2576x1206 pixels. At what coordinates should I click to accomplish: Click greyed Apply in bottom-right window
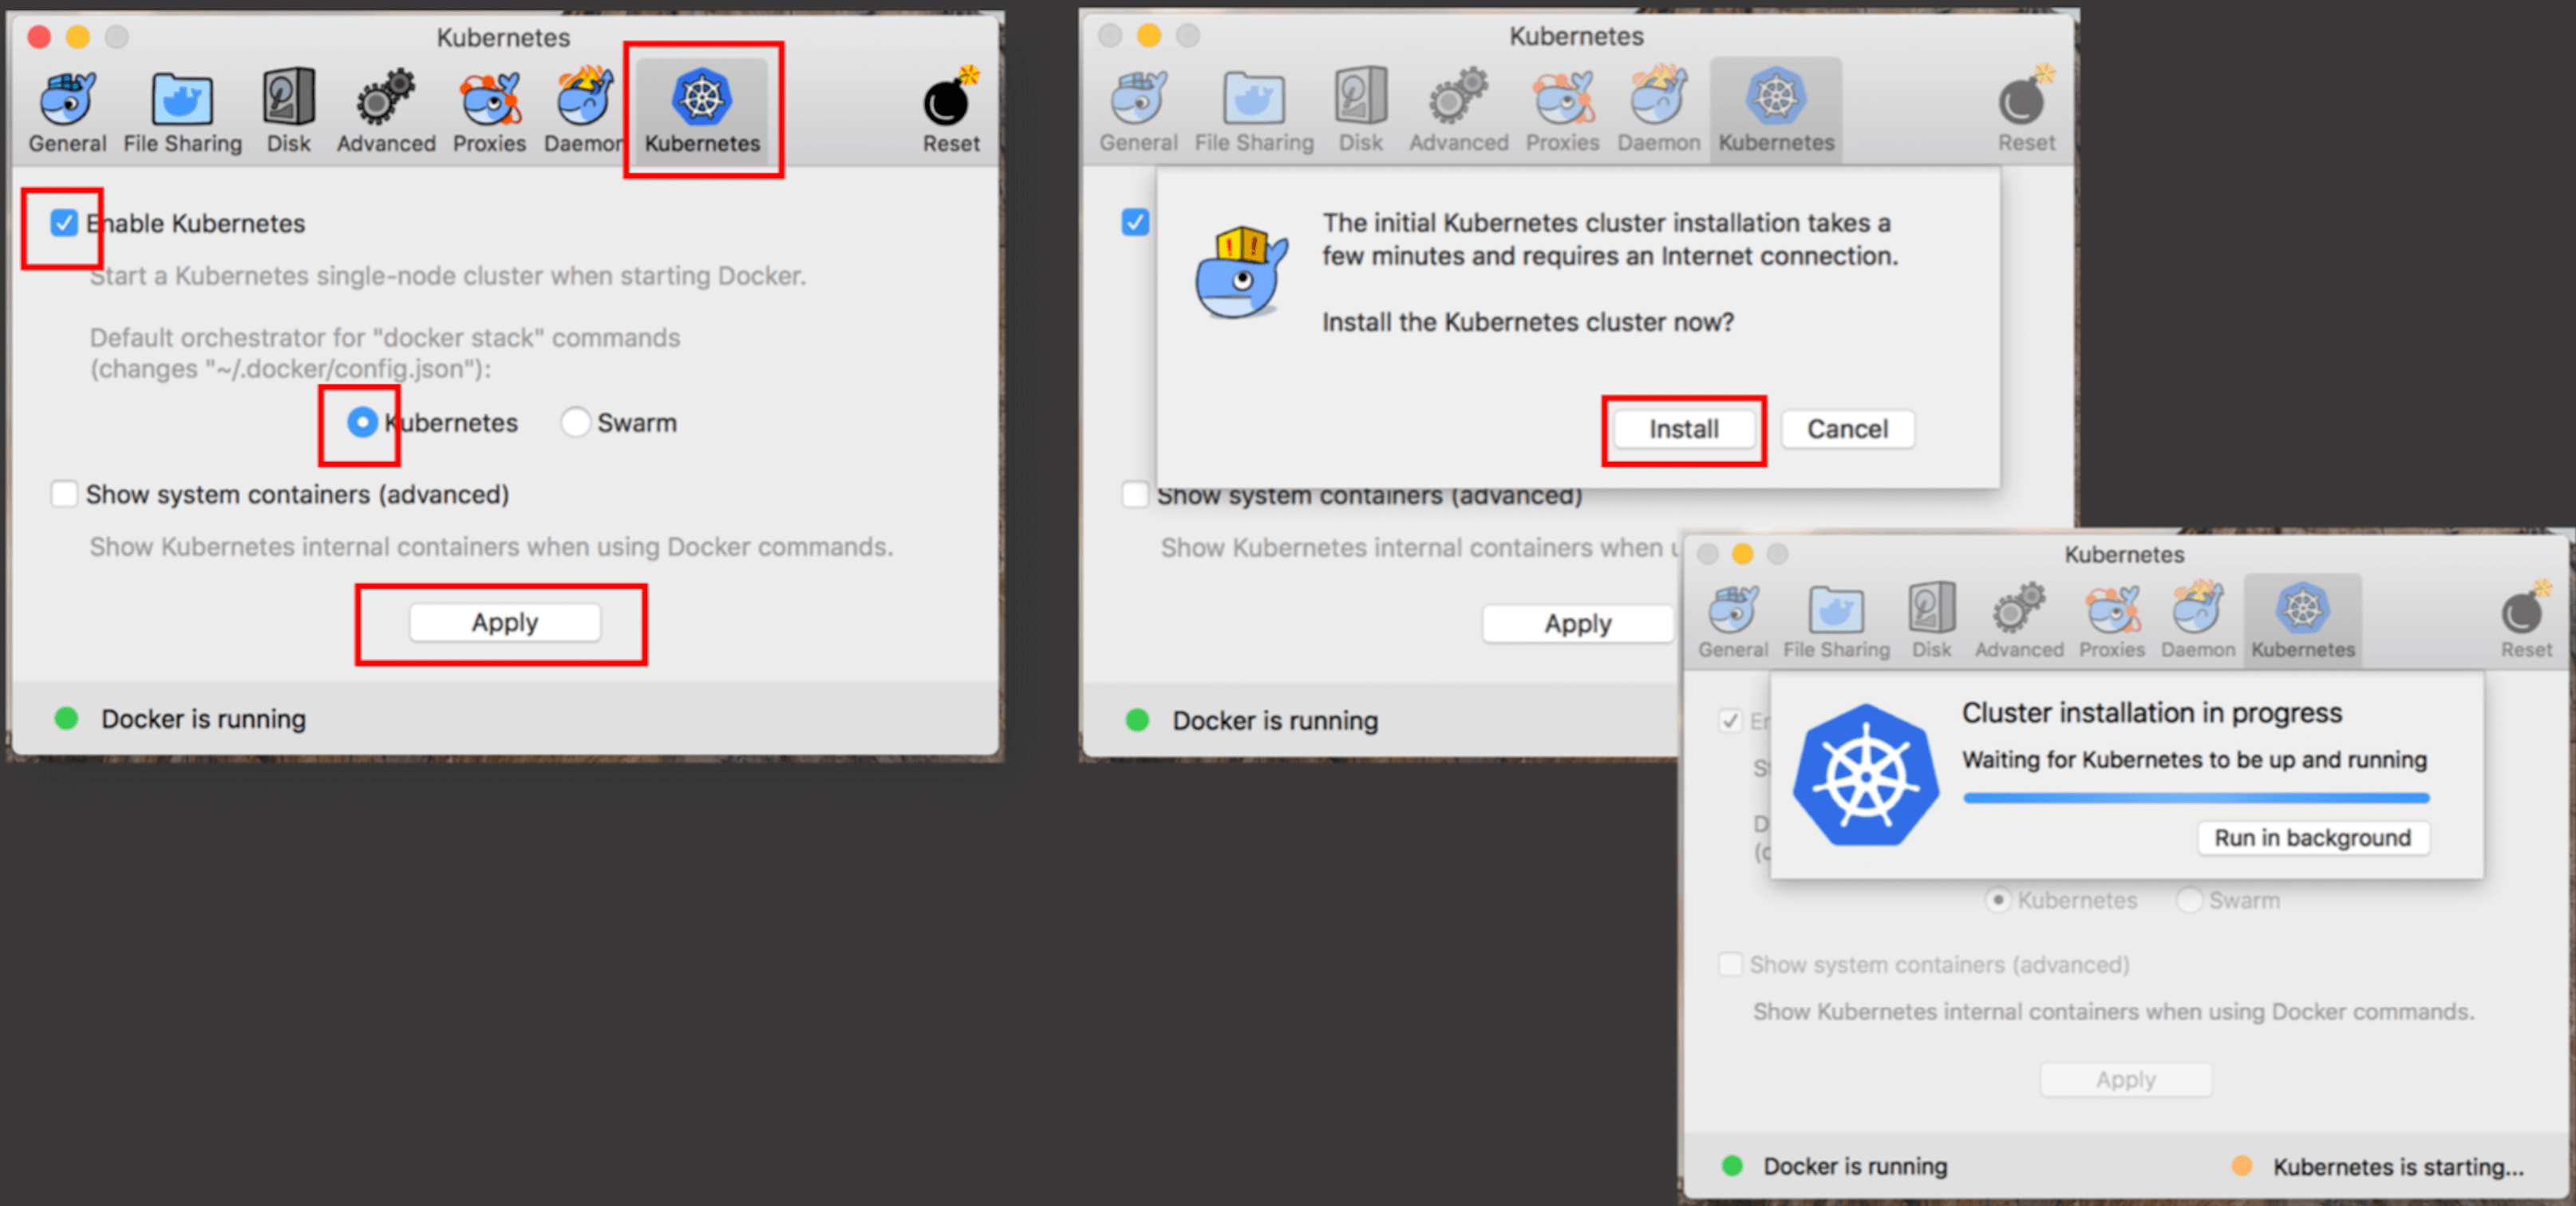[2126, 1079]
